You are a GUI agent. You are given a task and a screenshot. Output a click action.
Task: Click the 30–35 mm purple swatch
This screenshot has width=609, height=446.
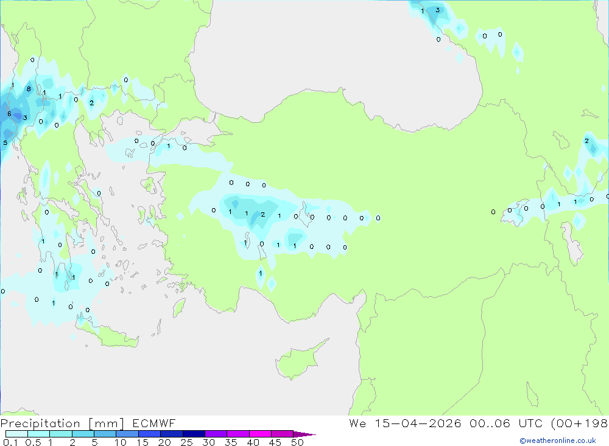pyautogui.click(x=216, y=434)
